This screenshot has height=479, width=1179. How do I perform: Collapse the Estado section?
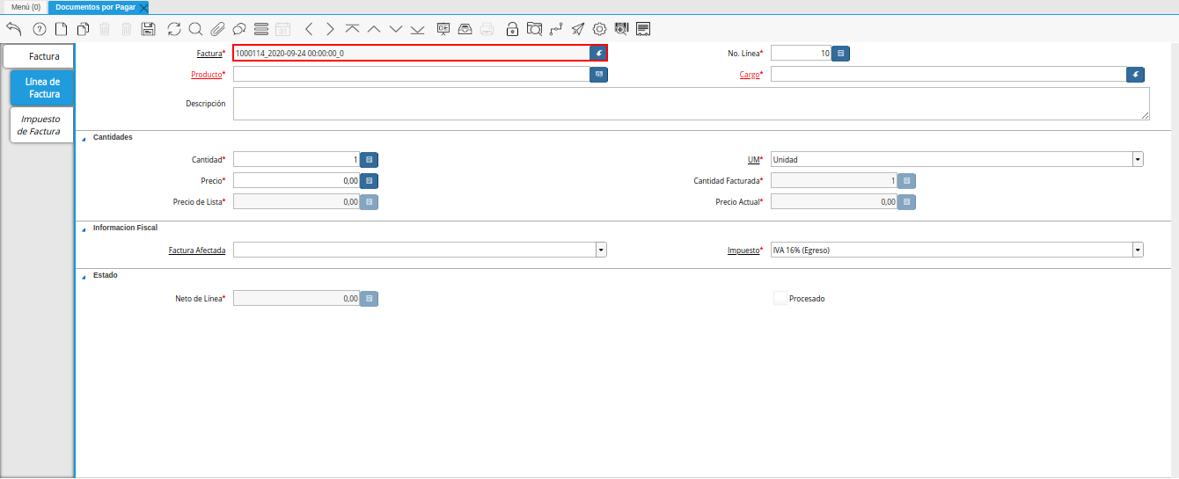coord(84,276)
